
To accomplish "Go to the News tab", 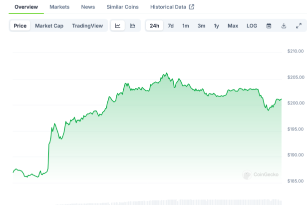I will pyautogui.click(x=88, y=7).
